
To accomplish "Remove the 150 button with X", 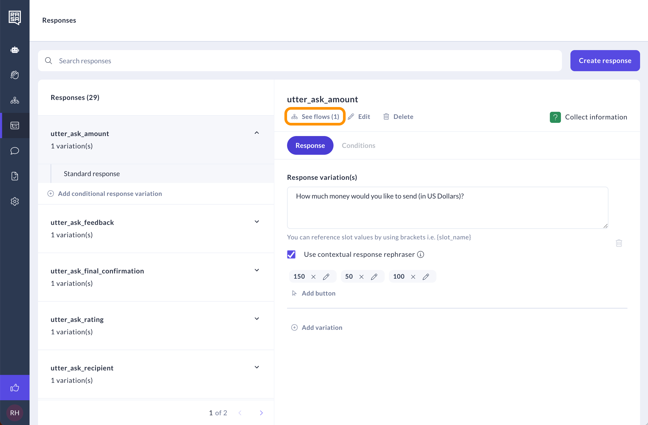I will 313,277.
